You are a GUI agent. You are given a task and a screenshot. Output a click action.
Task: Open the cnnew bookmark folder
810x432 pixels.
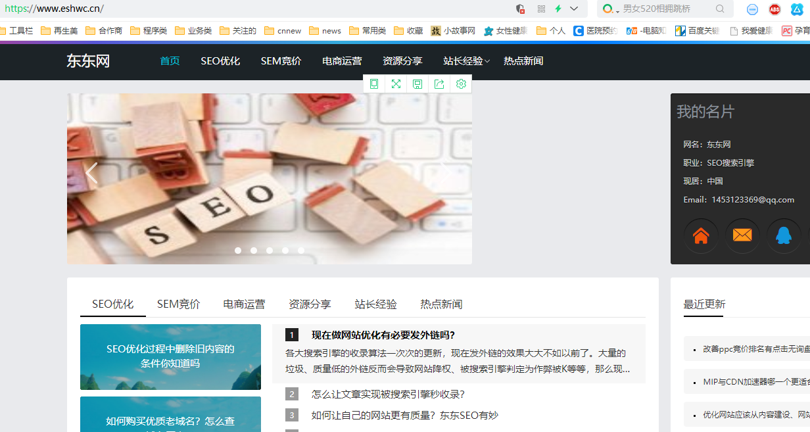coord(283,31)
